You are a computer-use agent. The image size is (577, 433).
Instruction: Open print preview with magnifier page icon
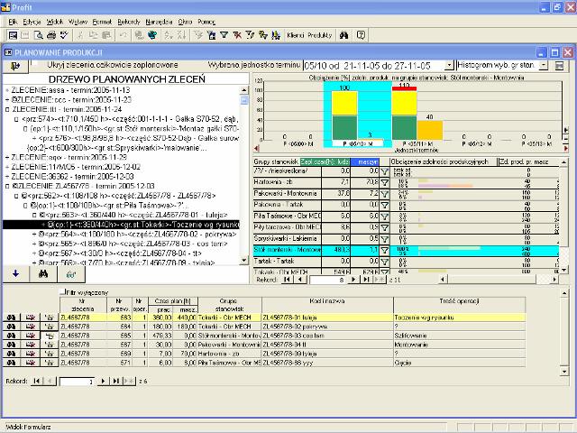click(38, 35)
